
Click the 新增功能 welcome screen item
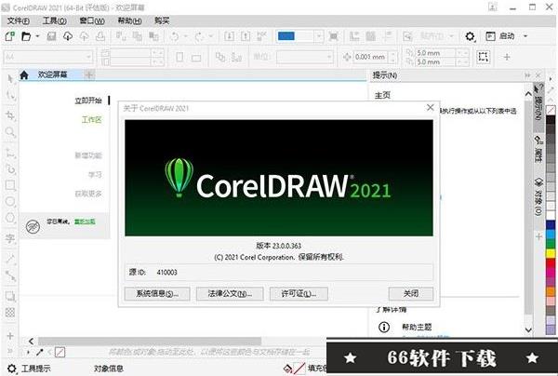pyautogui.click(x=88, y=155)
